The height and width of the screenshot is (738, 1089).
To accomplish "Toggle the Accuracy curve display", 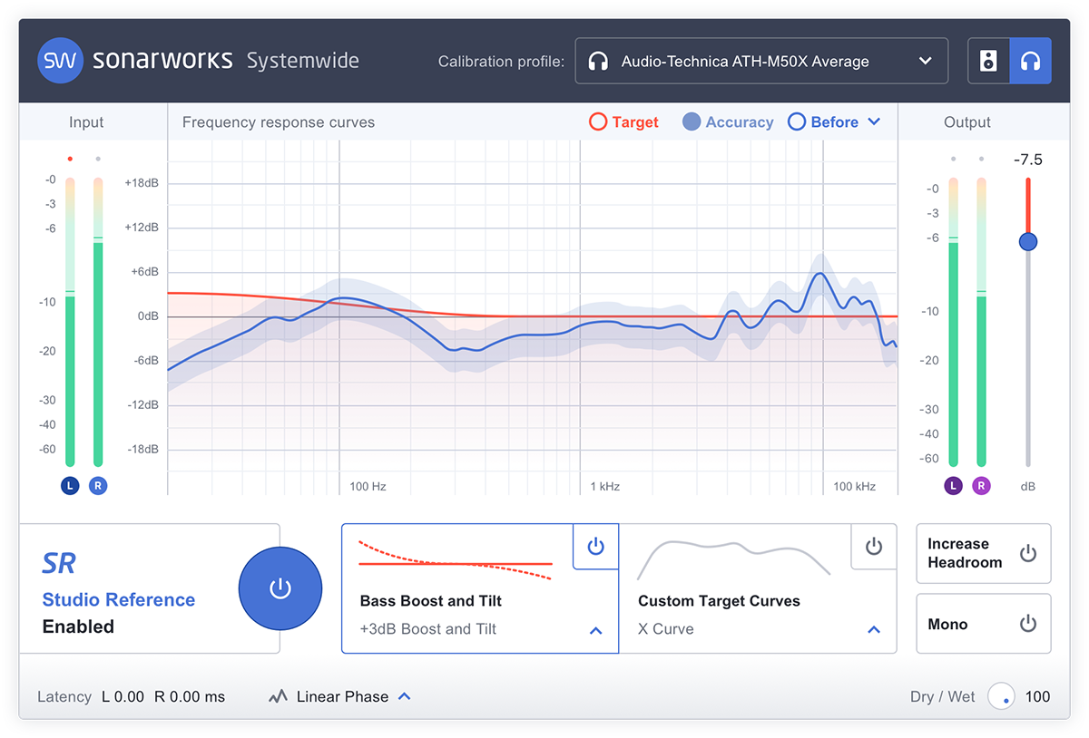I will click(728, 122).
